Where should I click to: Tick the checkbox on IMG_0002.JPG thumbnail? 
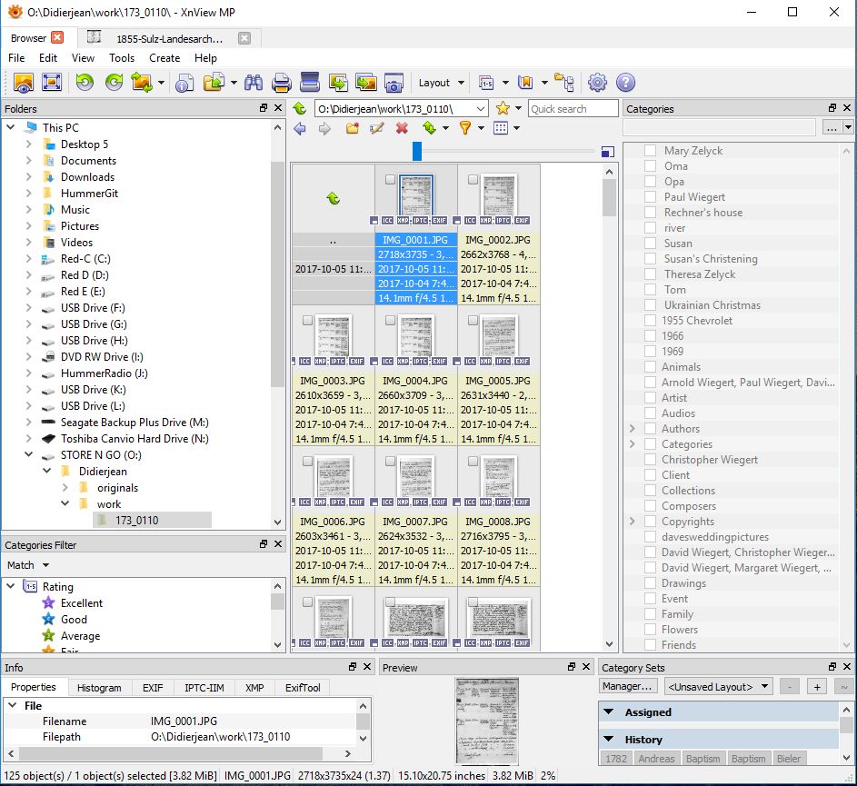click(473, 180)
